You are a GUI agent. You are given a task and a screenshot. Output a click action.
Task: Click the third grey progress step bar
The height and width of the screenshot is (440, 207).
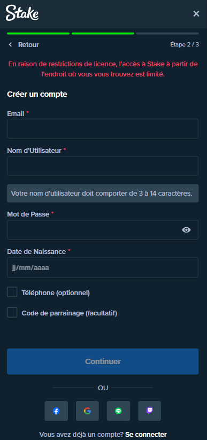pos(167,33)
